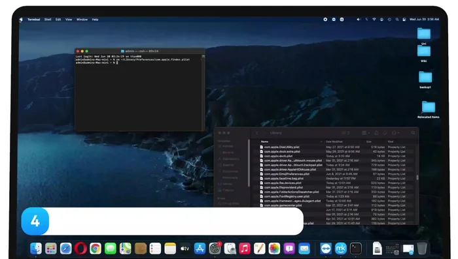Open Finder from the Dock
Screen dimensions: 458x259
coord(36,249)
